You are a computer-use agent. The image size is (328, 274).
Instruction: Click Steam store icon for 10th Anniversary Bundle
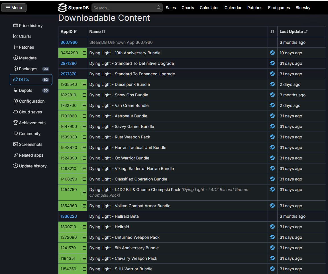pos(272,53)
